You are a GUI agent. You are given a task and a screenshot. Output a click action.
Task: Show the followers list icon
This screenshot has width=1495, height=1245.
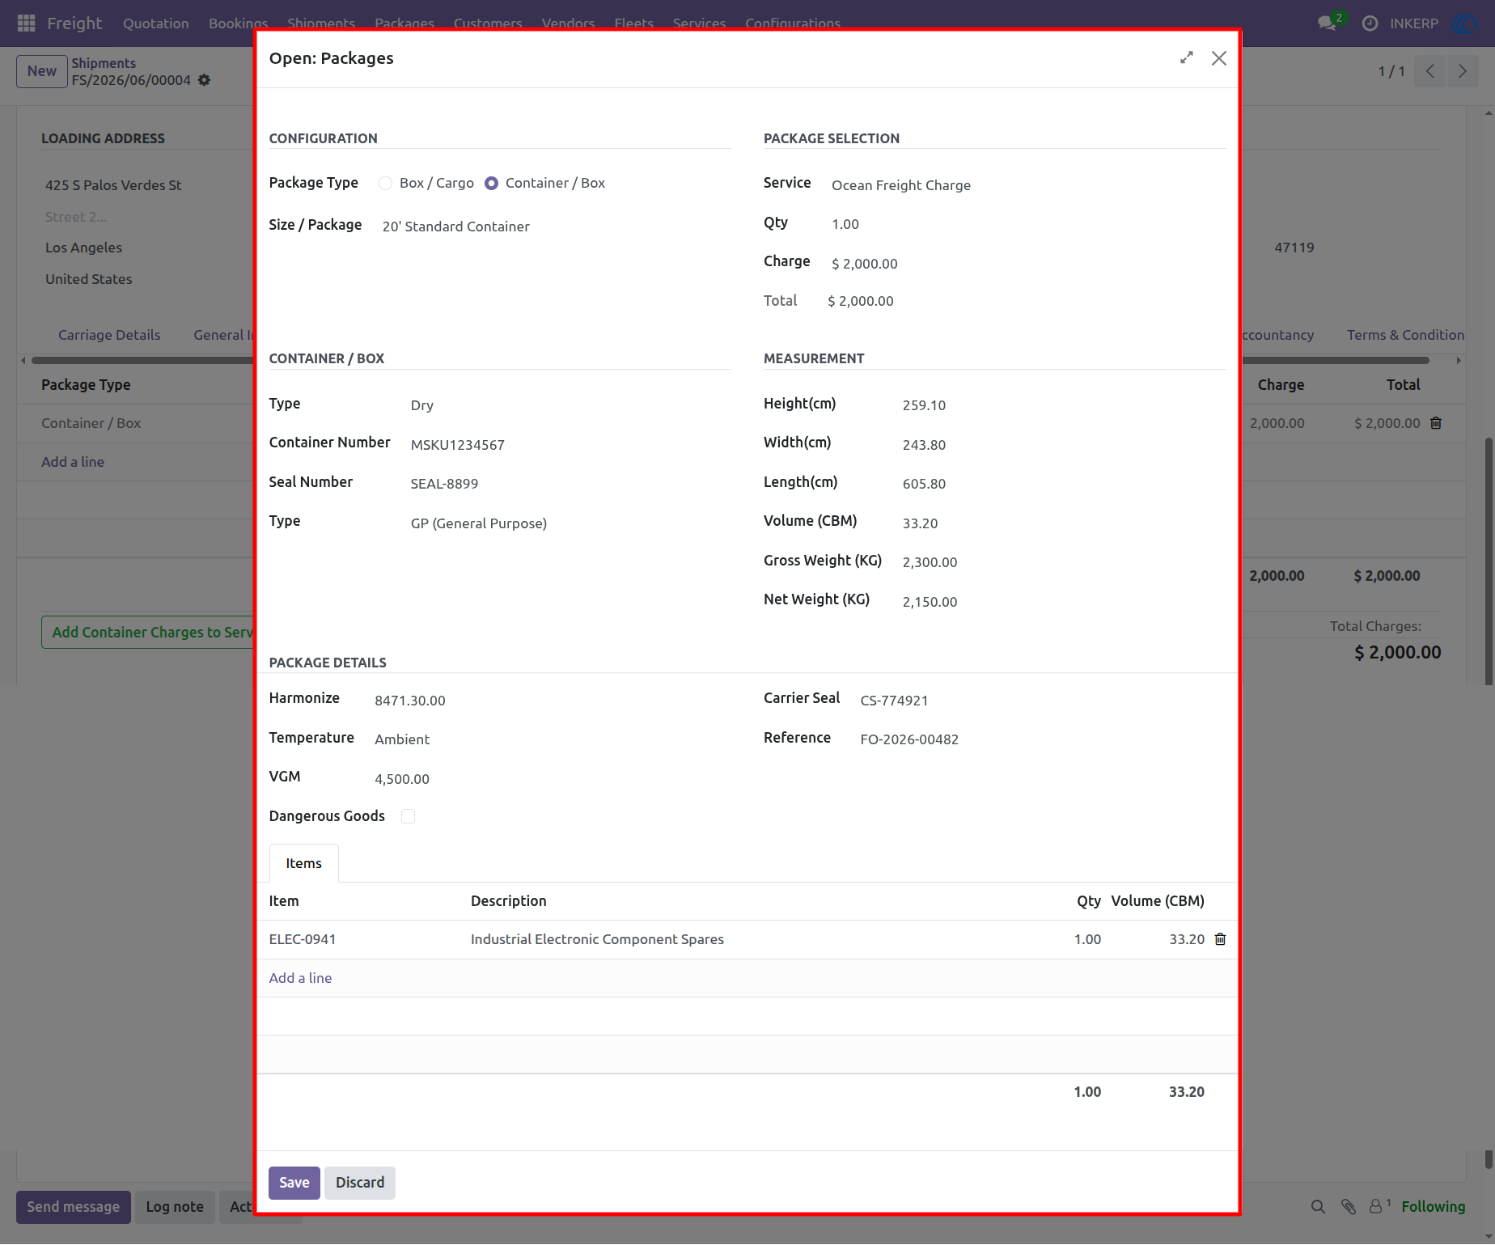coord(1379,1206)
